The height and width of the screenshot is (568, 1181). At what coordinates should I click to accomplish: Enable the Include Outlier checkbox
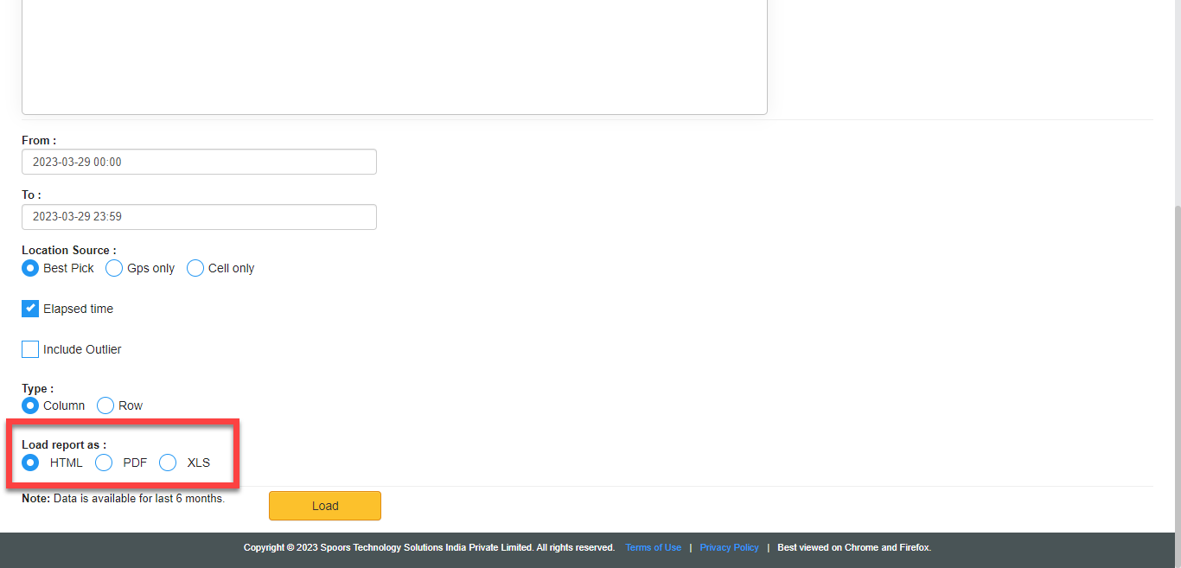30,349
